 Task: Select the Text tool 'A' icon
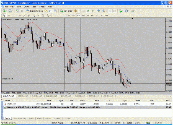[38, 15]
